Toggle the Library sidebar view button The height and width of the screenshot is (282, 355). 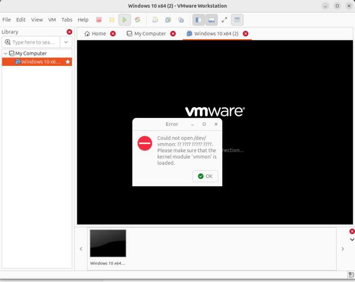point(199,20)
